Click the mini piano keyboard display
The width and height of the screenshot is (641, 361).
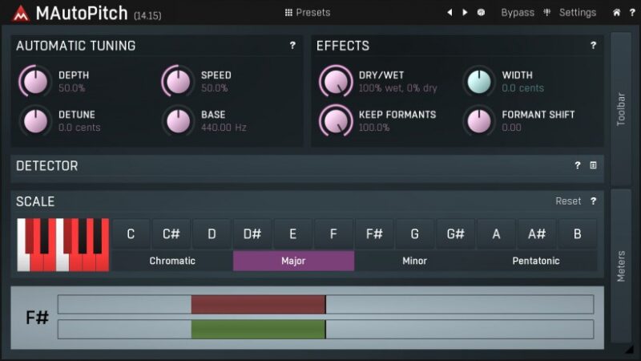(x=62, y=245)
